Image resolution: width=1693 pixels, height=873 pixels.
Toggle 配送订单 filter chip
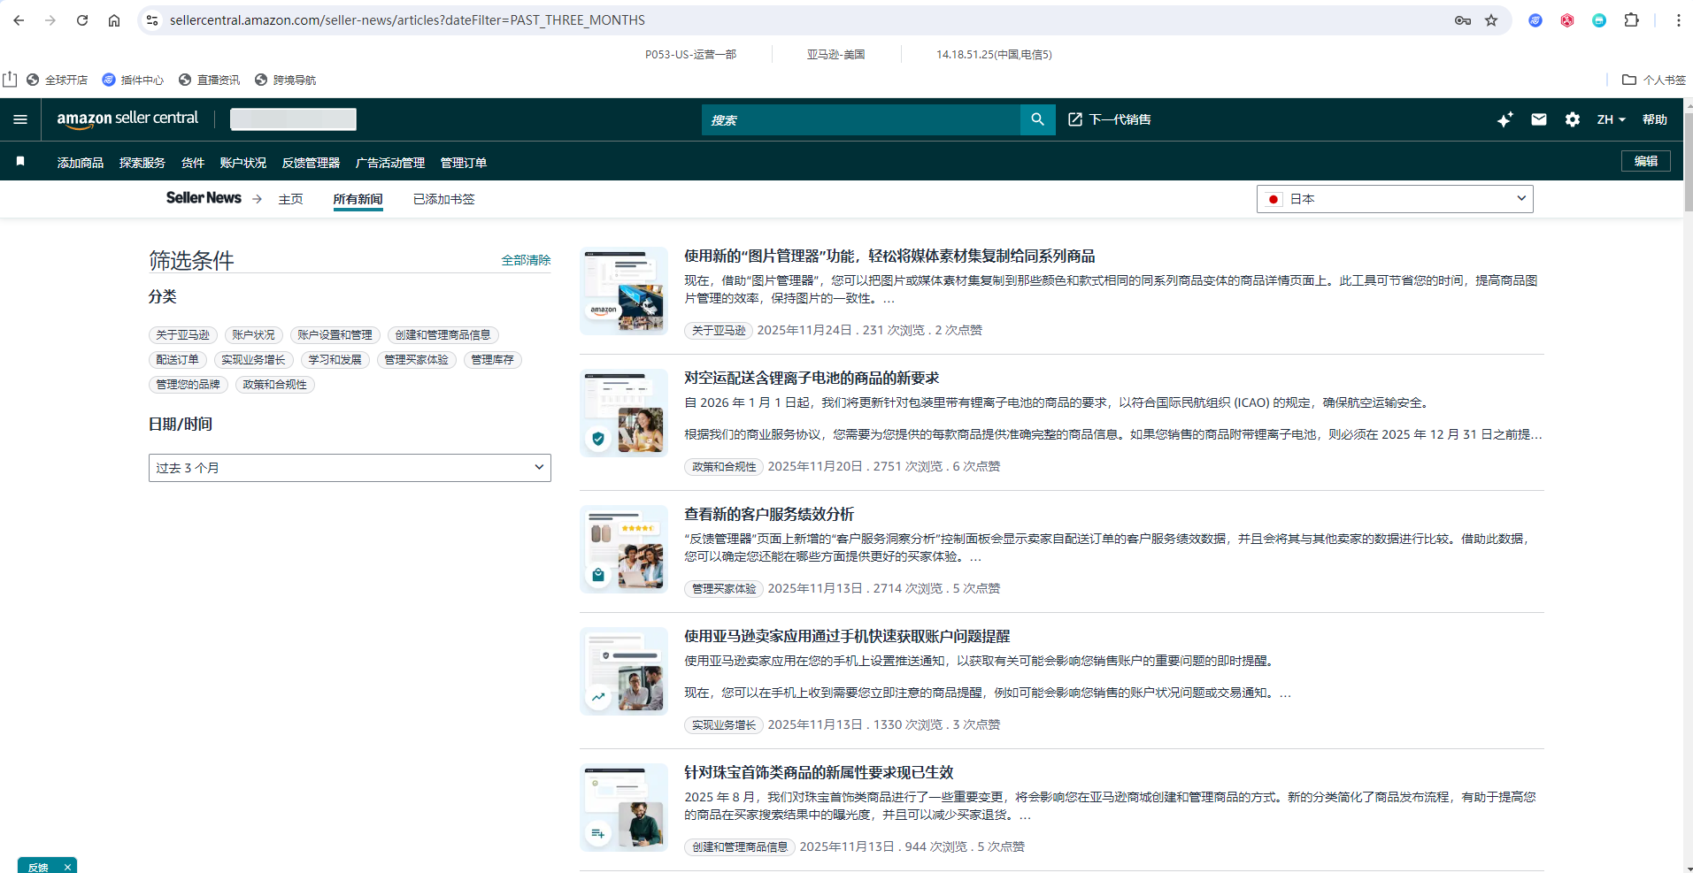[177, 360]
